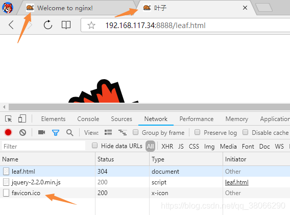Open leaf.html initiator link
This screenshot has height=215, width=290.
click(x=237, y=182)
